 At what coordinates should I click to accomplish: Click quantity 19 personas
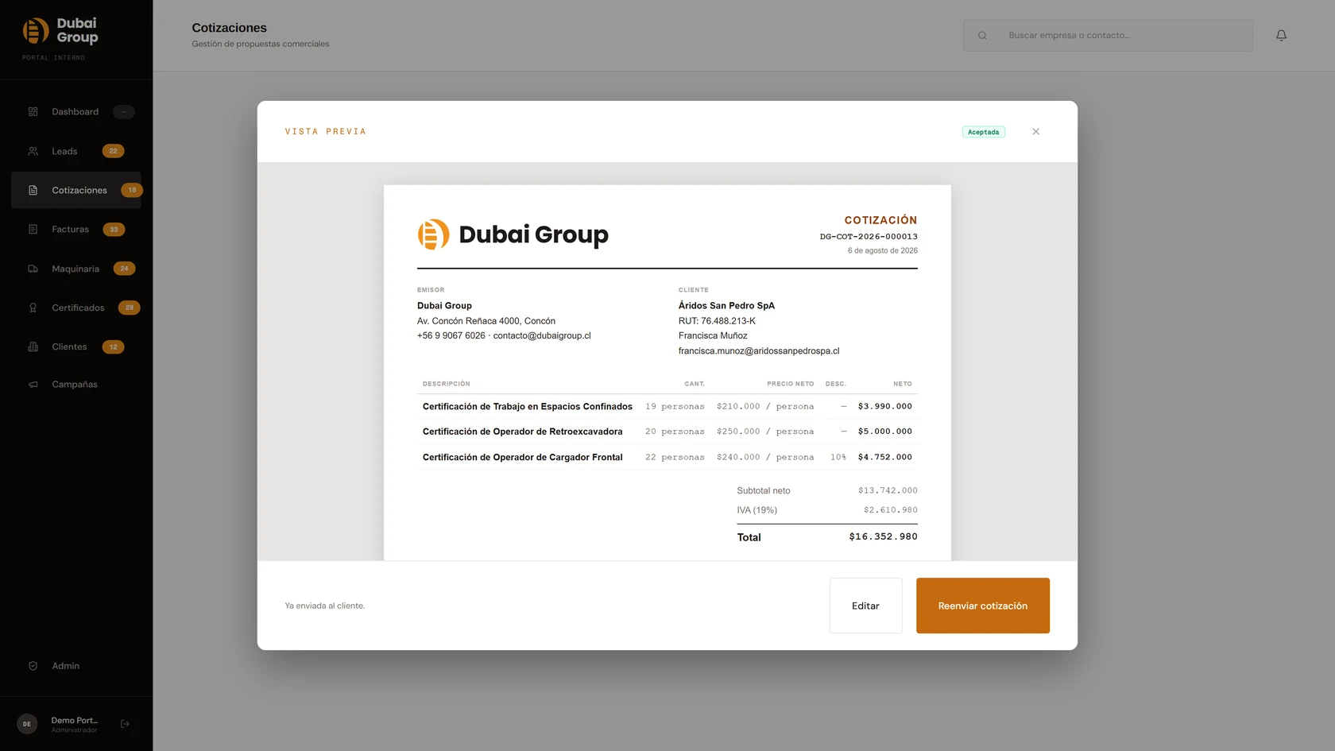click(675, 406)
